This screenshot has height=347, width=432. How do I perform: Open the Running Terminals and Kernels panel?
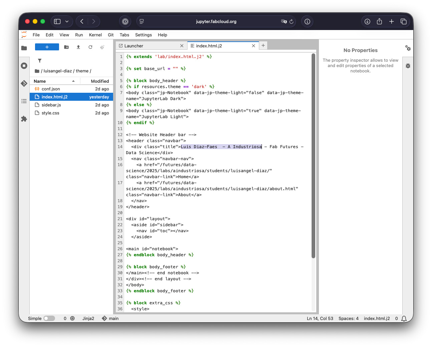24,66
